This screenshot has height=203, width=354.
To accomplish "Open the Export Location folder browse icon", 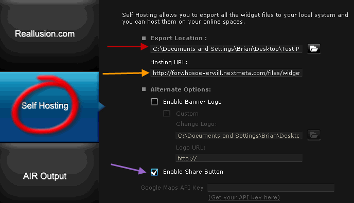I will point(314,49).
